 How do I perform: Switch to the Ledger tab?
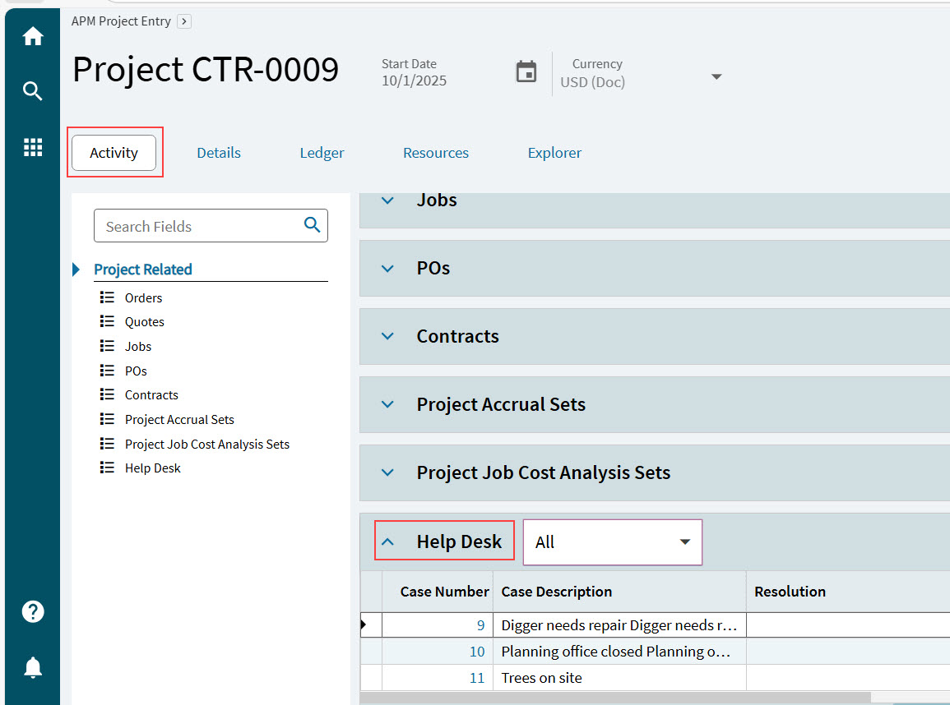click(x=322, y=153)
